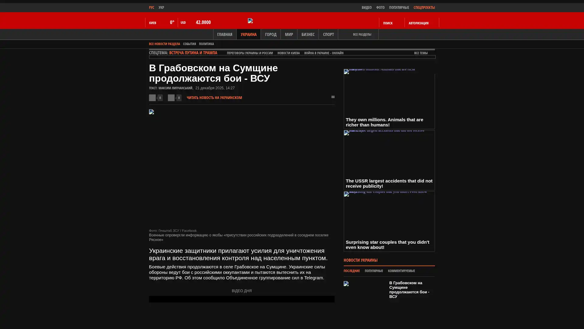Viewport: 584px width, 329px height.
Task: Click the broken article photo icon
Action: [x=151, y=112]
